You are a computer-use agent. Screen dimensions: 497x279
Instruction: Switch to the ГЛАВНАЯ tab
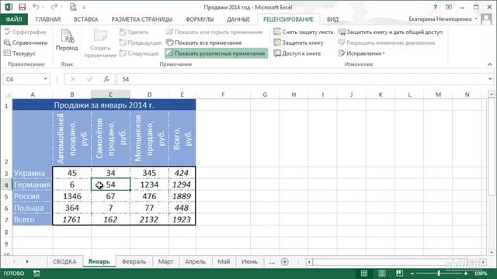[48, 19]
